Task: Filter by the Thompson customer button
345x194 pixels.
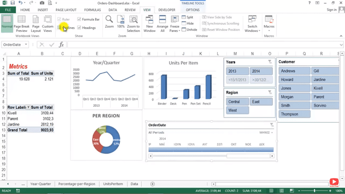Action: (x=295, y=114)
